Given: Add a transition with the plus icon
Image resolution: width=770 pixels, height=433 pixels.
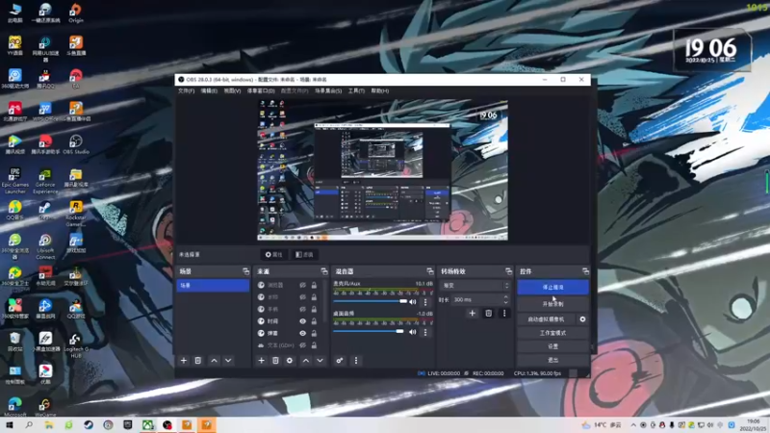Looking at the screenshot, I should point(472,314).
